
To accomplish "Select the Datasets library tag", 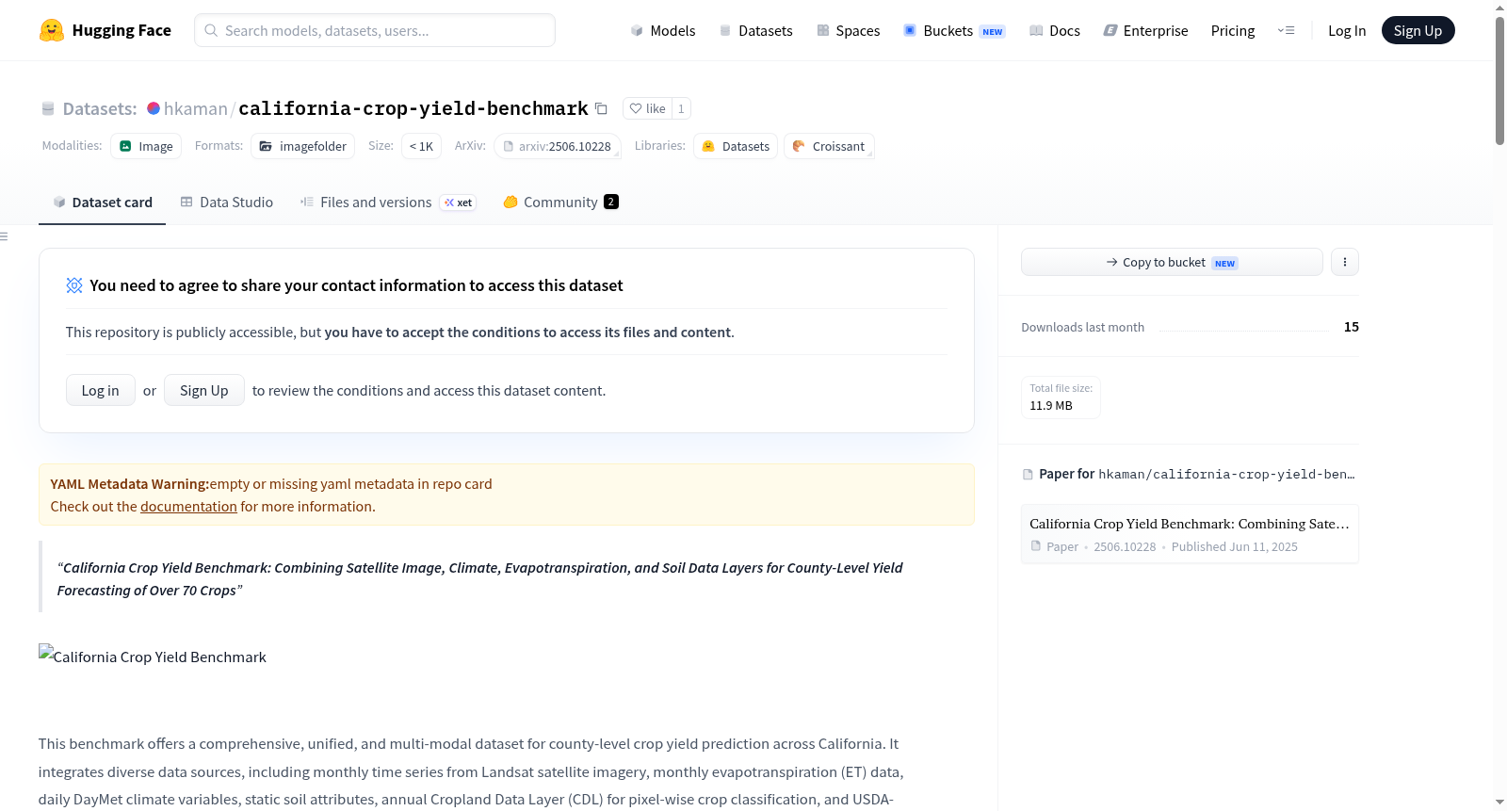I will click(736, 146).
